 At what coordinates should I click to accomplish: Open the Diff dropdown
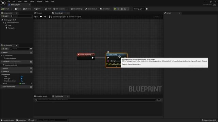coord(38,9)
